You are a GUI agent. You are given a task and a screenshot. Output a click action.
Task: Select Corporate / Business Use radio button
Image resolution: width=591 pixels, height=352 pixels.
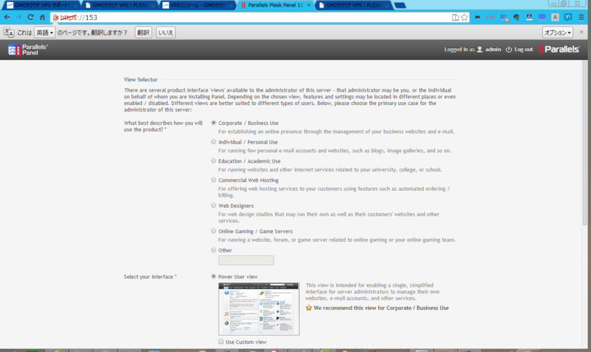213,123
